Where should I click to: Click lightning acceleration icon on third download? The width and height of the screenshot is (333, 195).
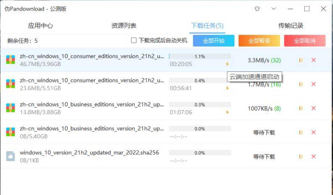(x=227, y=112)
